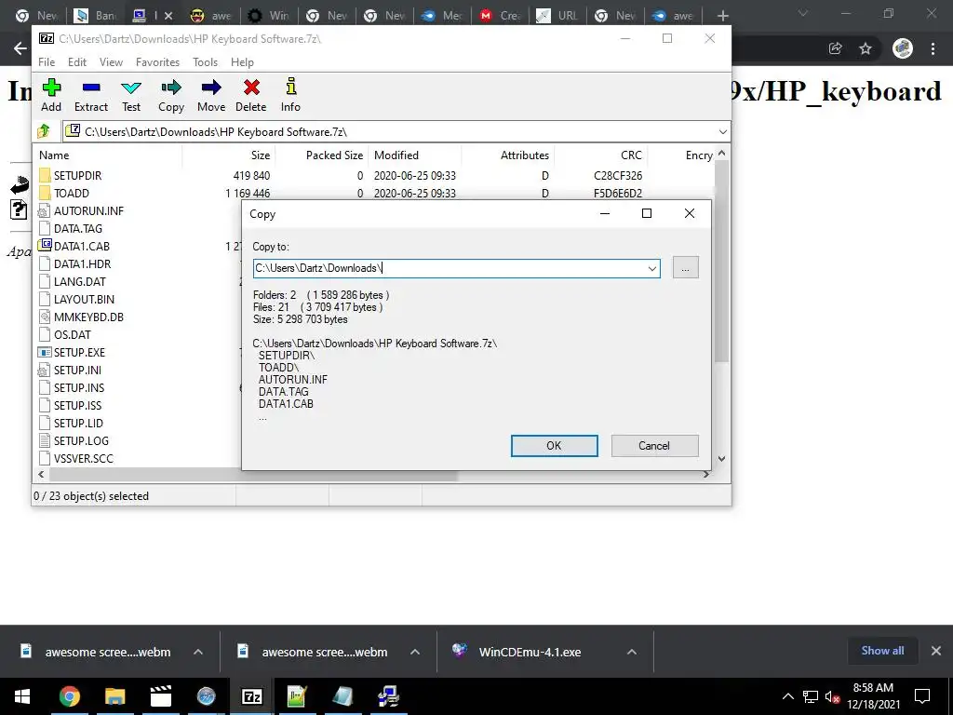Open the WinCDEmu-4.1.exe download
953x715 pixels.
click(x=530, y=652)
